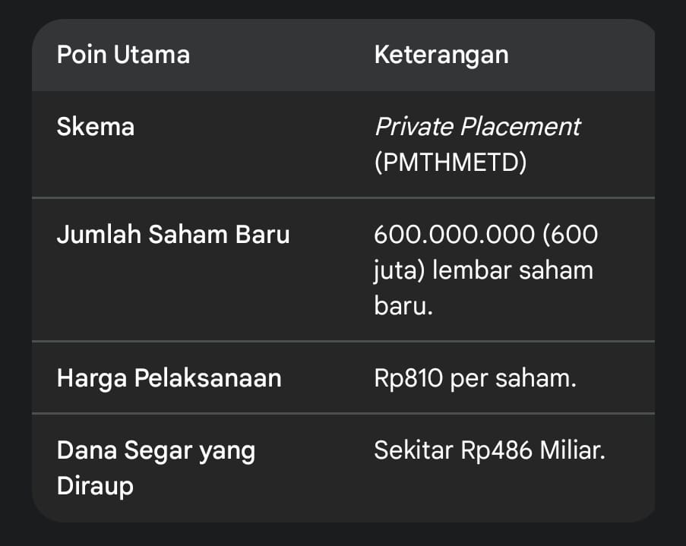Select the word "Diraup" in last row
Image resolution: width=686 pixels, height=546 pixels.
[x=95, y=486]
